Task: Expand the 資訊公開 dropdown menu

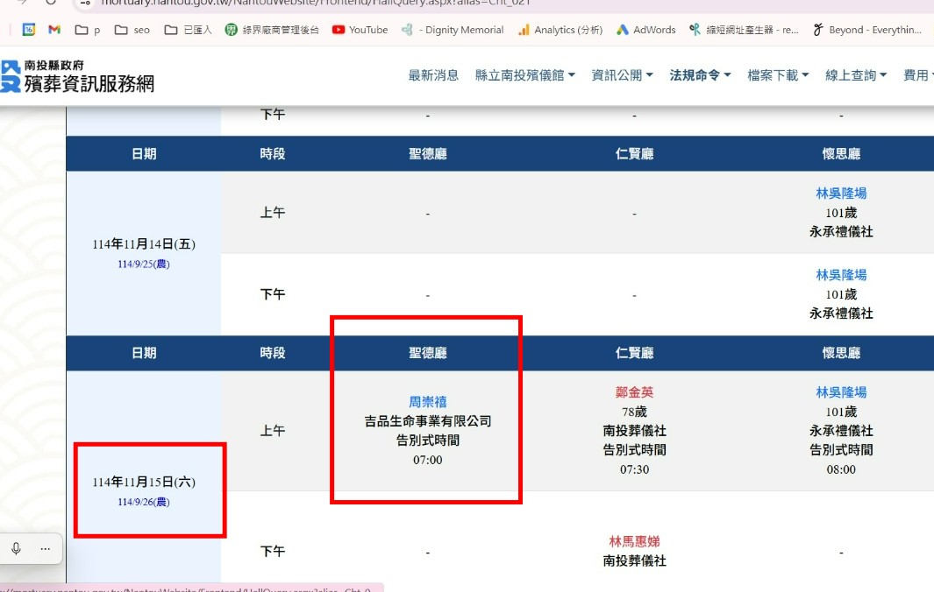Action: [x=622, y=75]
